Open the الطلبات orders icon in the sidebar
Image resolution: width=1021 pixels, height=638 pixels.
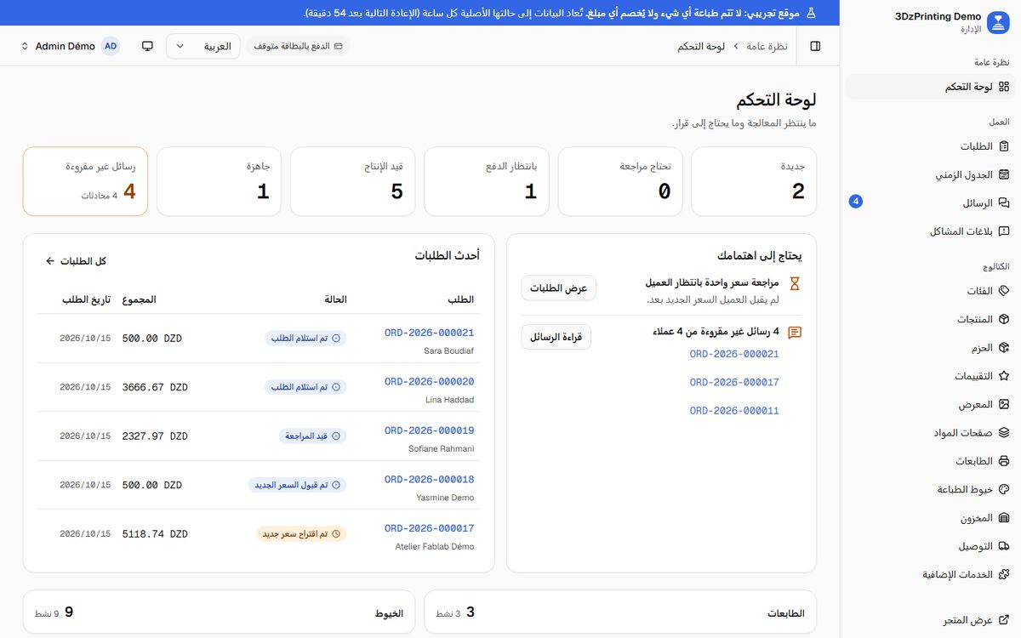(x=1004, y=146)
